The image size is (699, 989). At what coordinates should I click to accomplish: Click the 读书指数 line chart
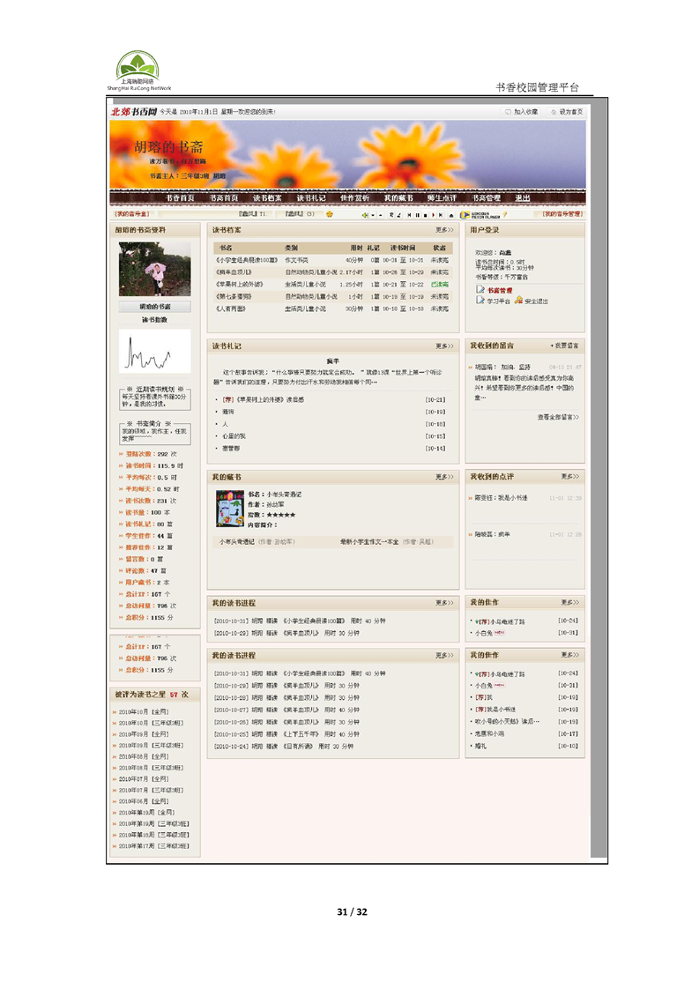pyautogui.click(x=154, y=351)
